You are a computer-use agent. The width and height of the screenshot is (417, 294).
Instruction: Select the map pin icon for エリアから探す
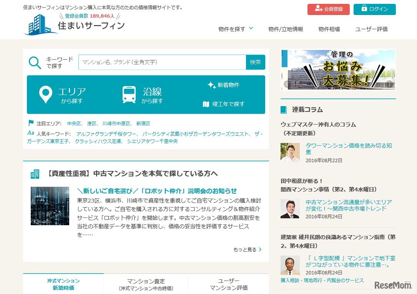pos(46,93)
